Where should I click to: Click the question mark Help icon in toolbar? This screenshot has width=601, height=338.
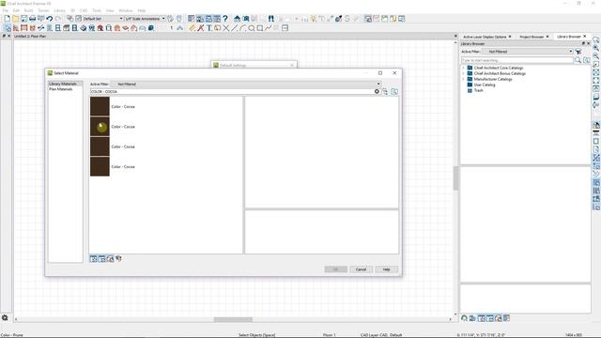[225, 19]
